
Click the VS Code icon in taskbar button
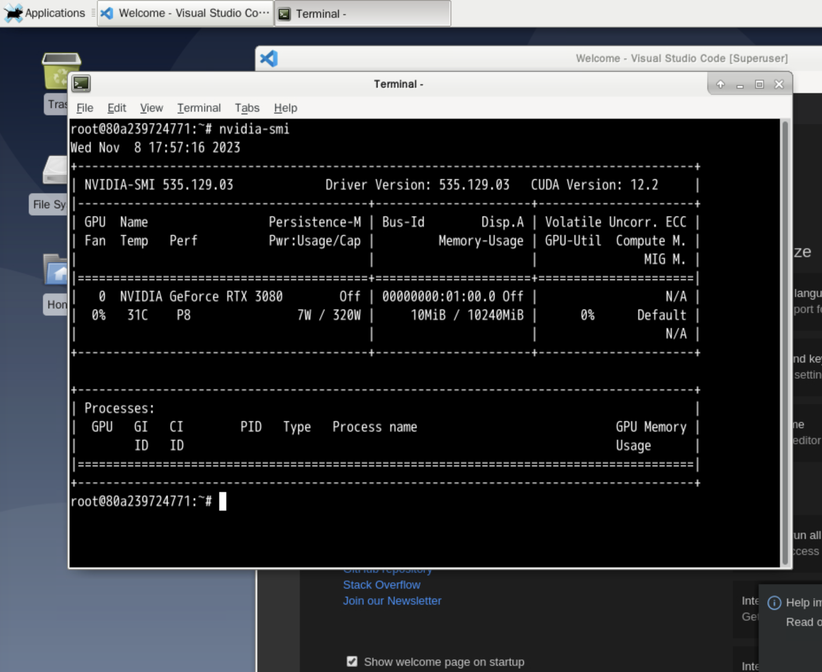[107, 13]
